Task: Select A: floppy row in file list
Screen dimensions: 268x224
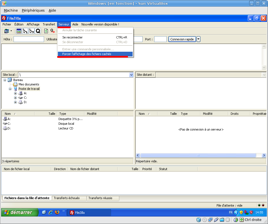Action: 68,119
